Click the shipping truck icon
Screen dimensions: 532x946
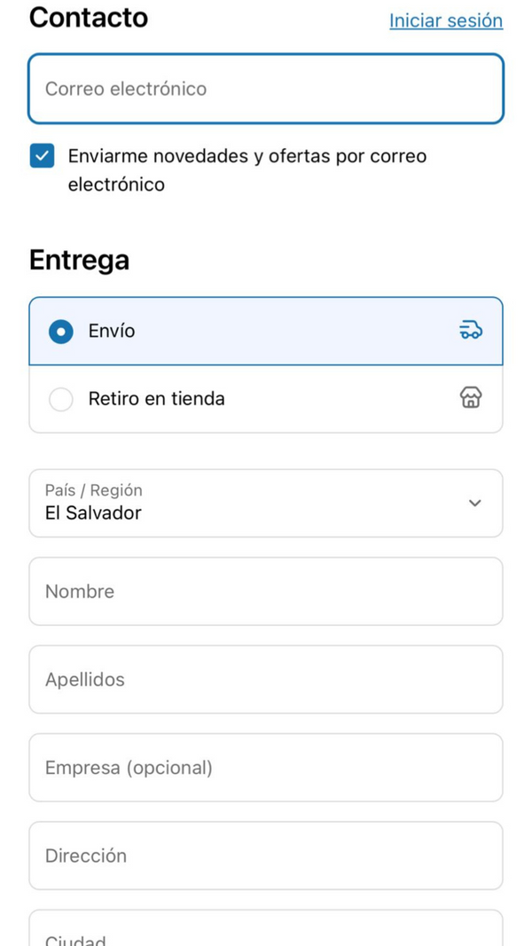click(470, 331)
